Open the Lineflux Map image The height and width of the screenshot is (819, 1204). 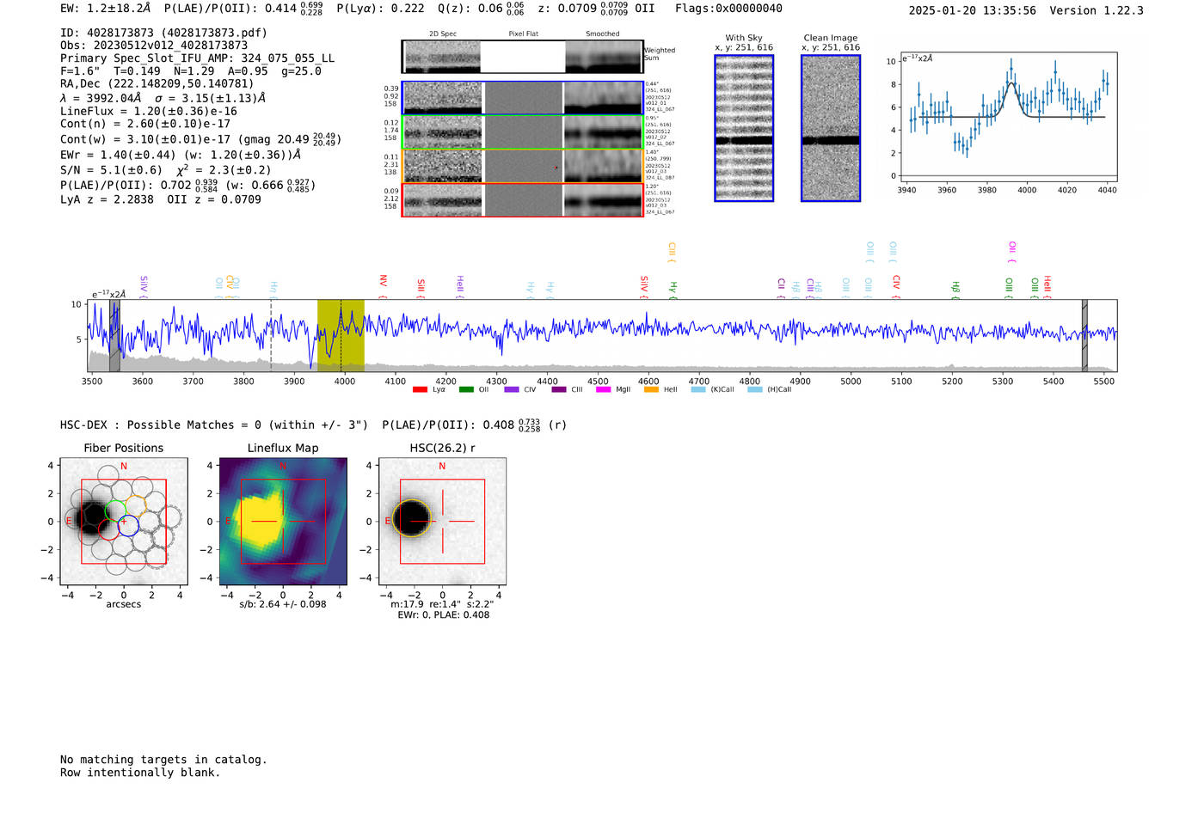(x=283, y=522)
